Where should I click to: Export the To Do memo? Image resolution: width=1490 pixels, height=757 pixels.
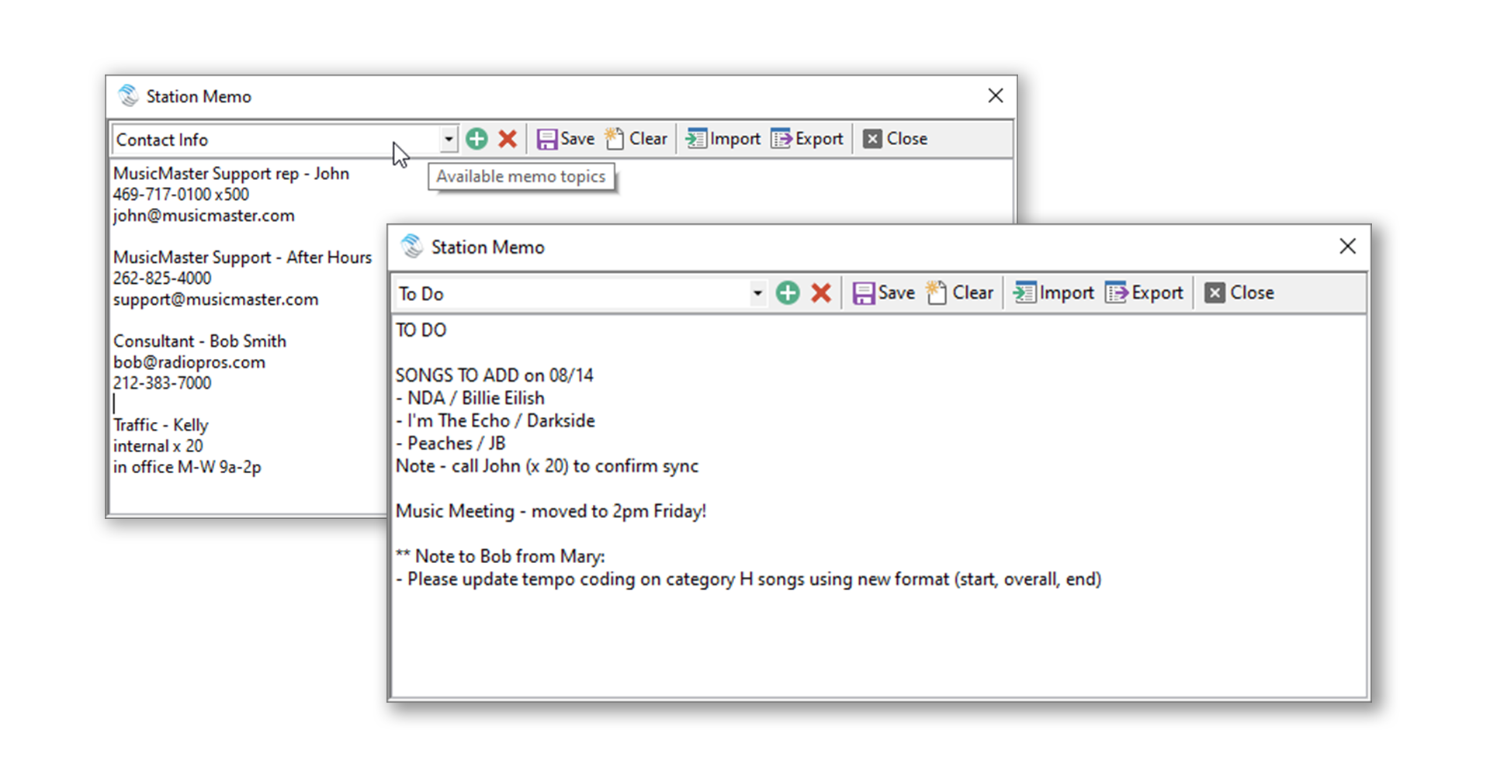pyautogui.click(x=1145, y=293)
